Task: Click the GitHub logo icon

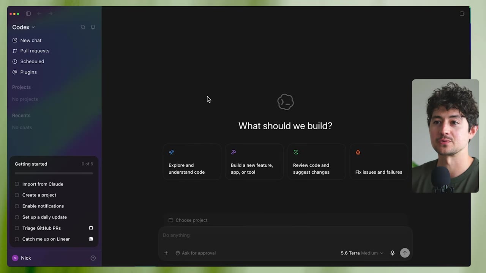Action: click(x=91, y=228)
